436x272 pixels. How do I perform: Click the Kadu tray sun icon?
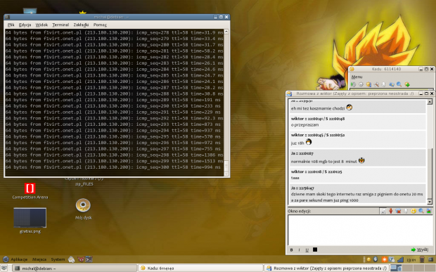[368, 259]
